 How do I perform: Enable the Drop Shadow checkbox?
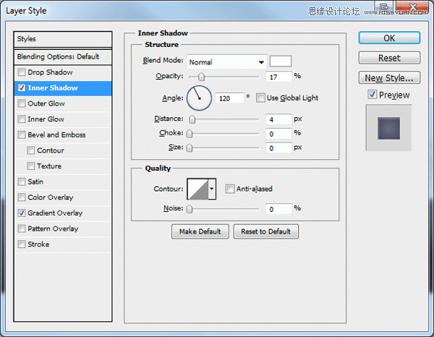pos(21,72)
